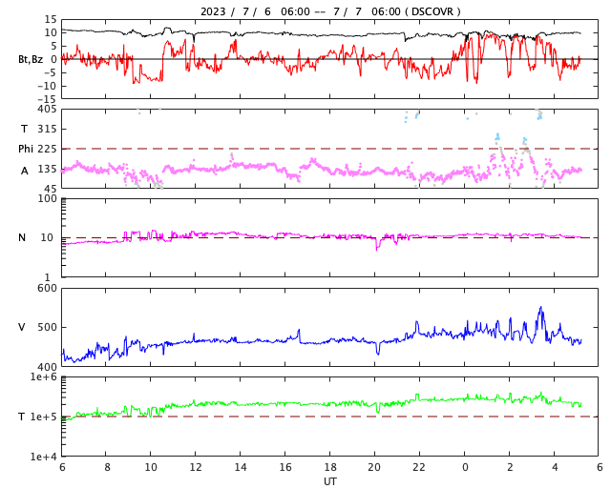Screen dimensions: 611x488
Task: Click the Phi axis label
Action: click(x=26, y=149)
